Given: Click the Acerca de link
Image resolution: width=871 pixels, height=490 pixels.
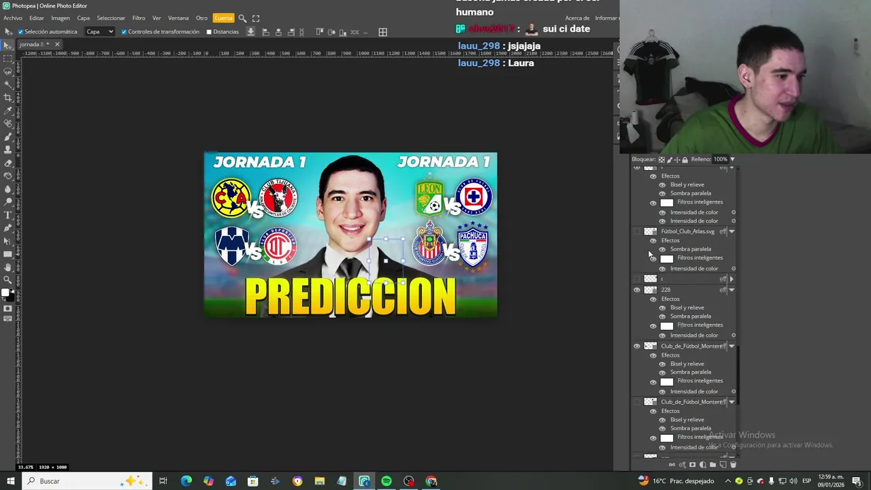Looking at the screenshot, I should [577, 18].
